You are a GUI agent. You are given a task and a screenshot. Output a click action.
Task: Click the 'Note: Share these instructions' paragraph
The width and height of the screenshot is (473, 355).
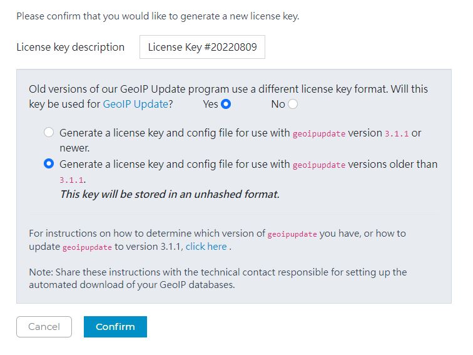click(x=218, y=279)
